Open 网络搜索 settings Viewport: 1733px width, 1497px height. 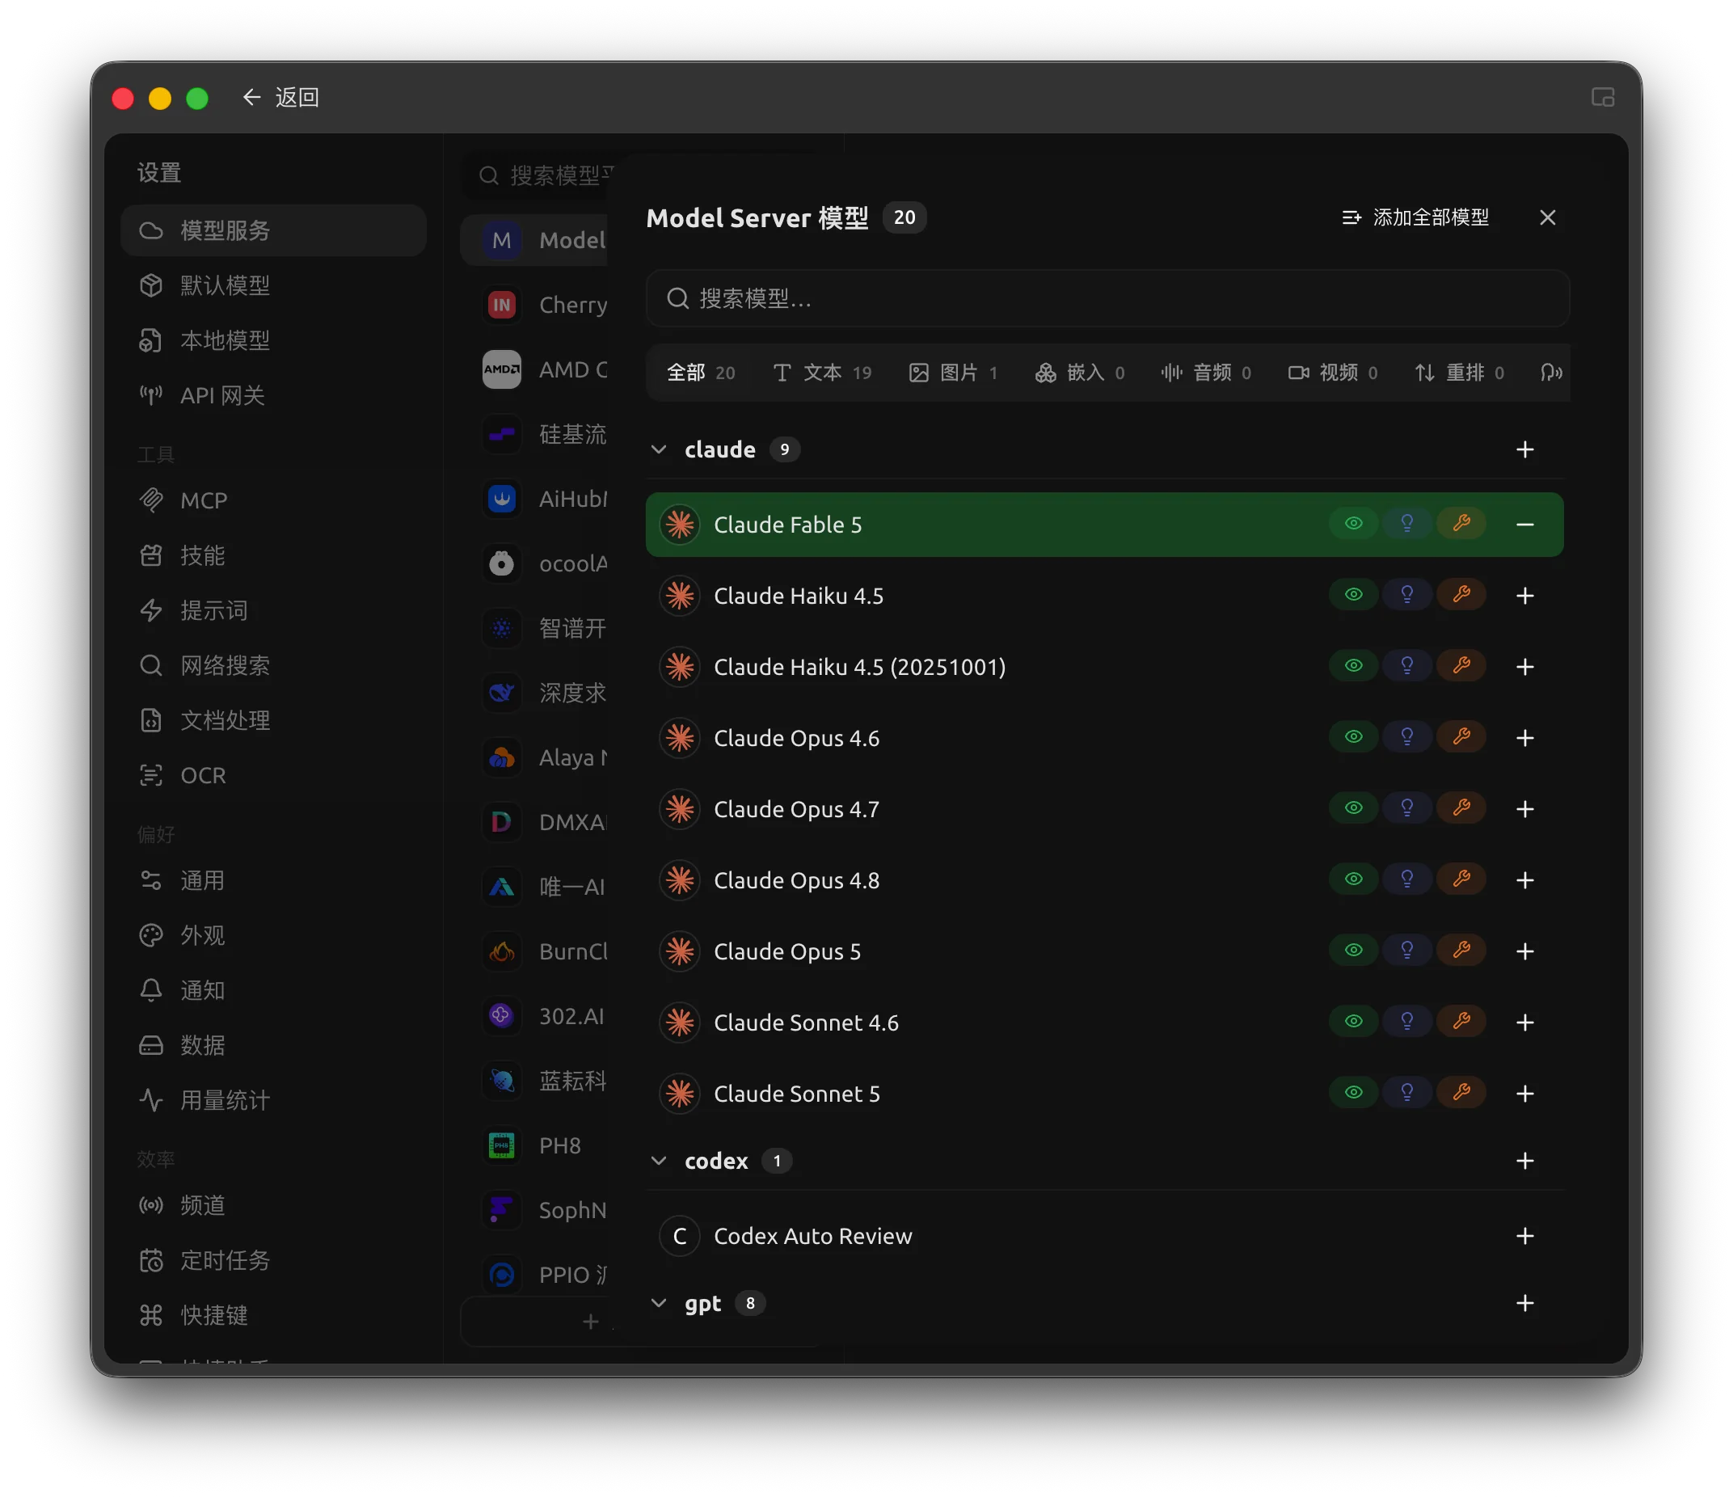273,665
